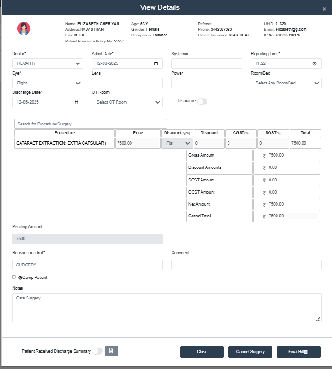Close the View Details dialog with X
Image resolution: width=332 pixels, height=369 pixels.
point(324,9)
